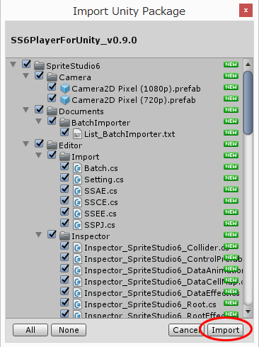The image size is (259, 347).
Task: Click the scrollbar up arrow
Action: point(248,65)
